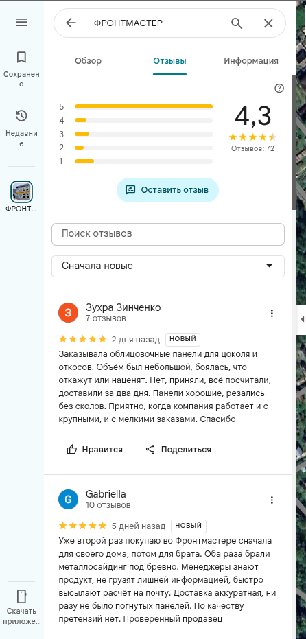Image resolution: width=306 pixels, height=639 pixels.
Task: Click the 4,3 overall rating number
Action: click(252, 116)
